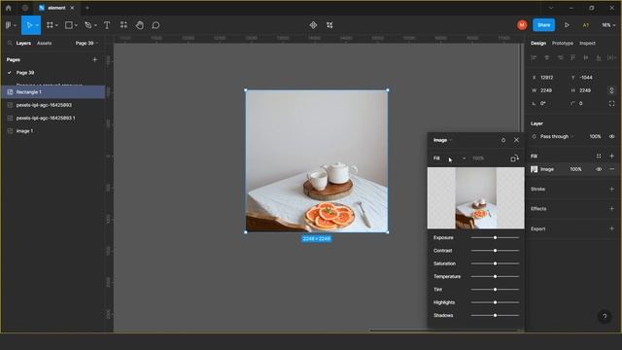
Task: Adjust the Temperature slider
Action: pyautogui.click(x=495, y=276)
